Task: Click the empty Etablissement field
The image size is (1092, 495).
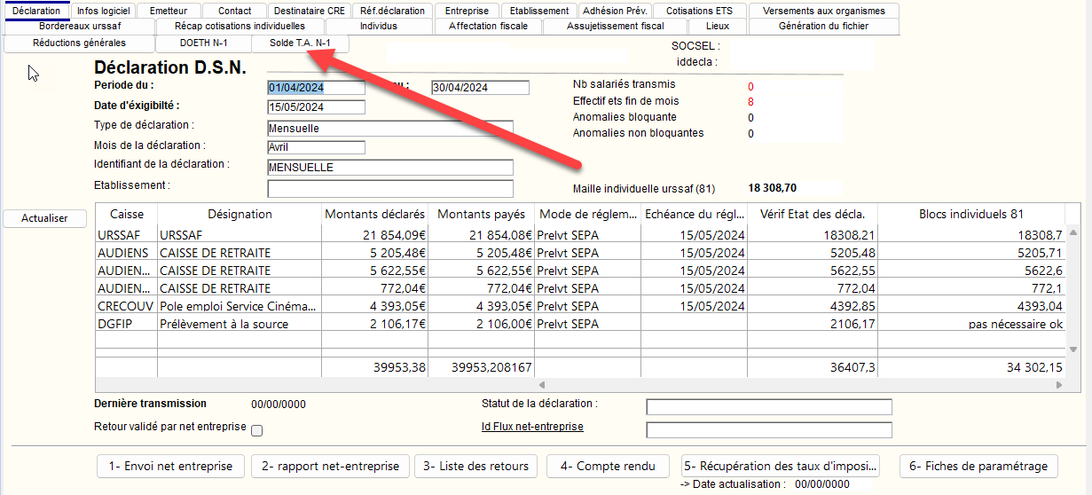Action: (390, 189)
